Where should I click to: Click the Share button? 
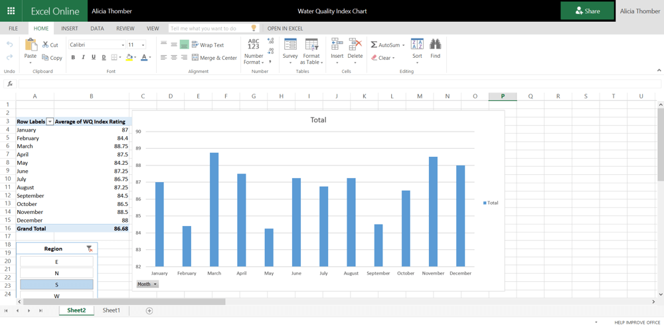point(587,11)
